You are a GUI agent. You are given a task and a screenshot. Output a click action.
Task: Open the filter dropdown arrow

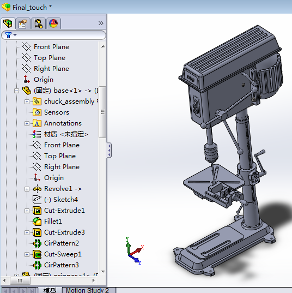pyautogui.click(x=15, y=35)
